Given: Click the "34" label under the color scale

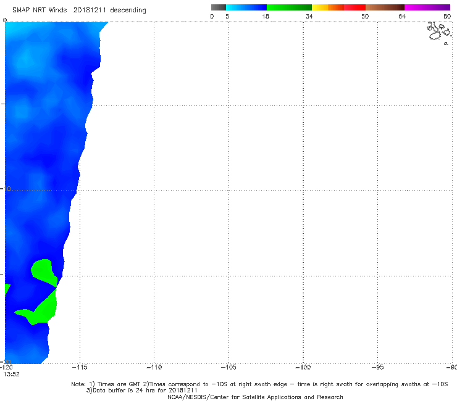Looking at the screenshot, I should (309, 17).
